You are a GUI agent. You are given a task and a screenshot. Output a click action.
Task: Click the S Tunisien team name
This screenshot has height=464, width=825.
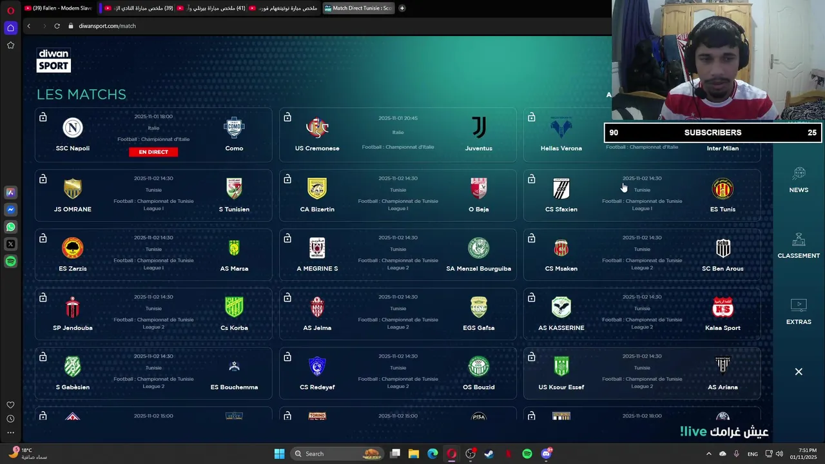tap(234, 209)
